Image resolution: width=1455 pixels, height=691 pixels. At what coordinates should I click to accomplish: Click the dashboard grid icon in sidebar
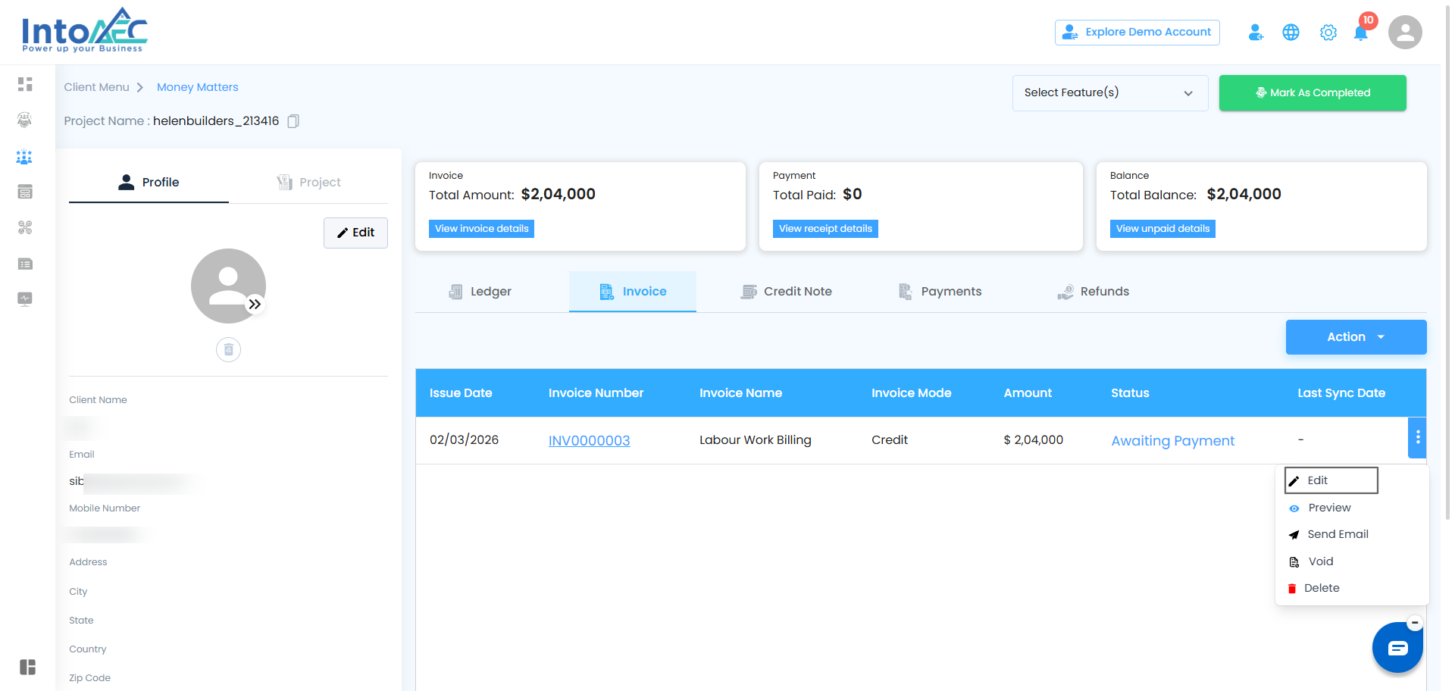[x=25, y=84]
